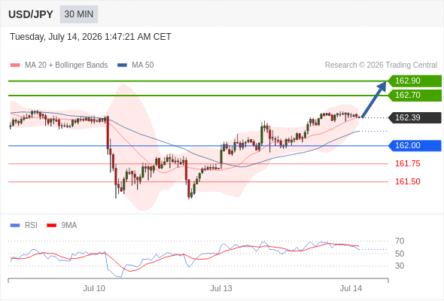Click the 161.75 red support label
The width and height of the screenshot is (444, 301).
(x=407, y=163)
